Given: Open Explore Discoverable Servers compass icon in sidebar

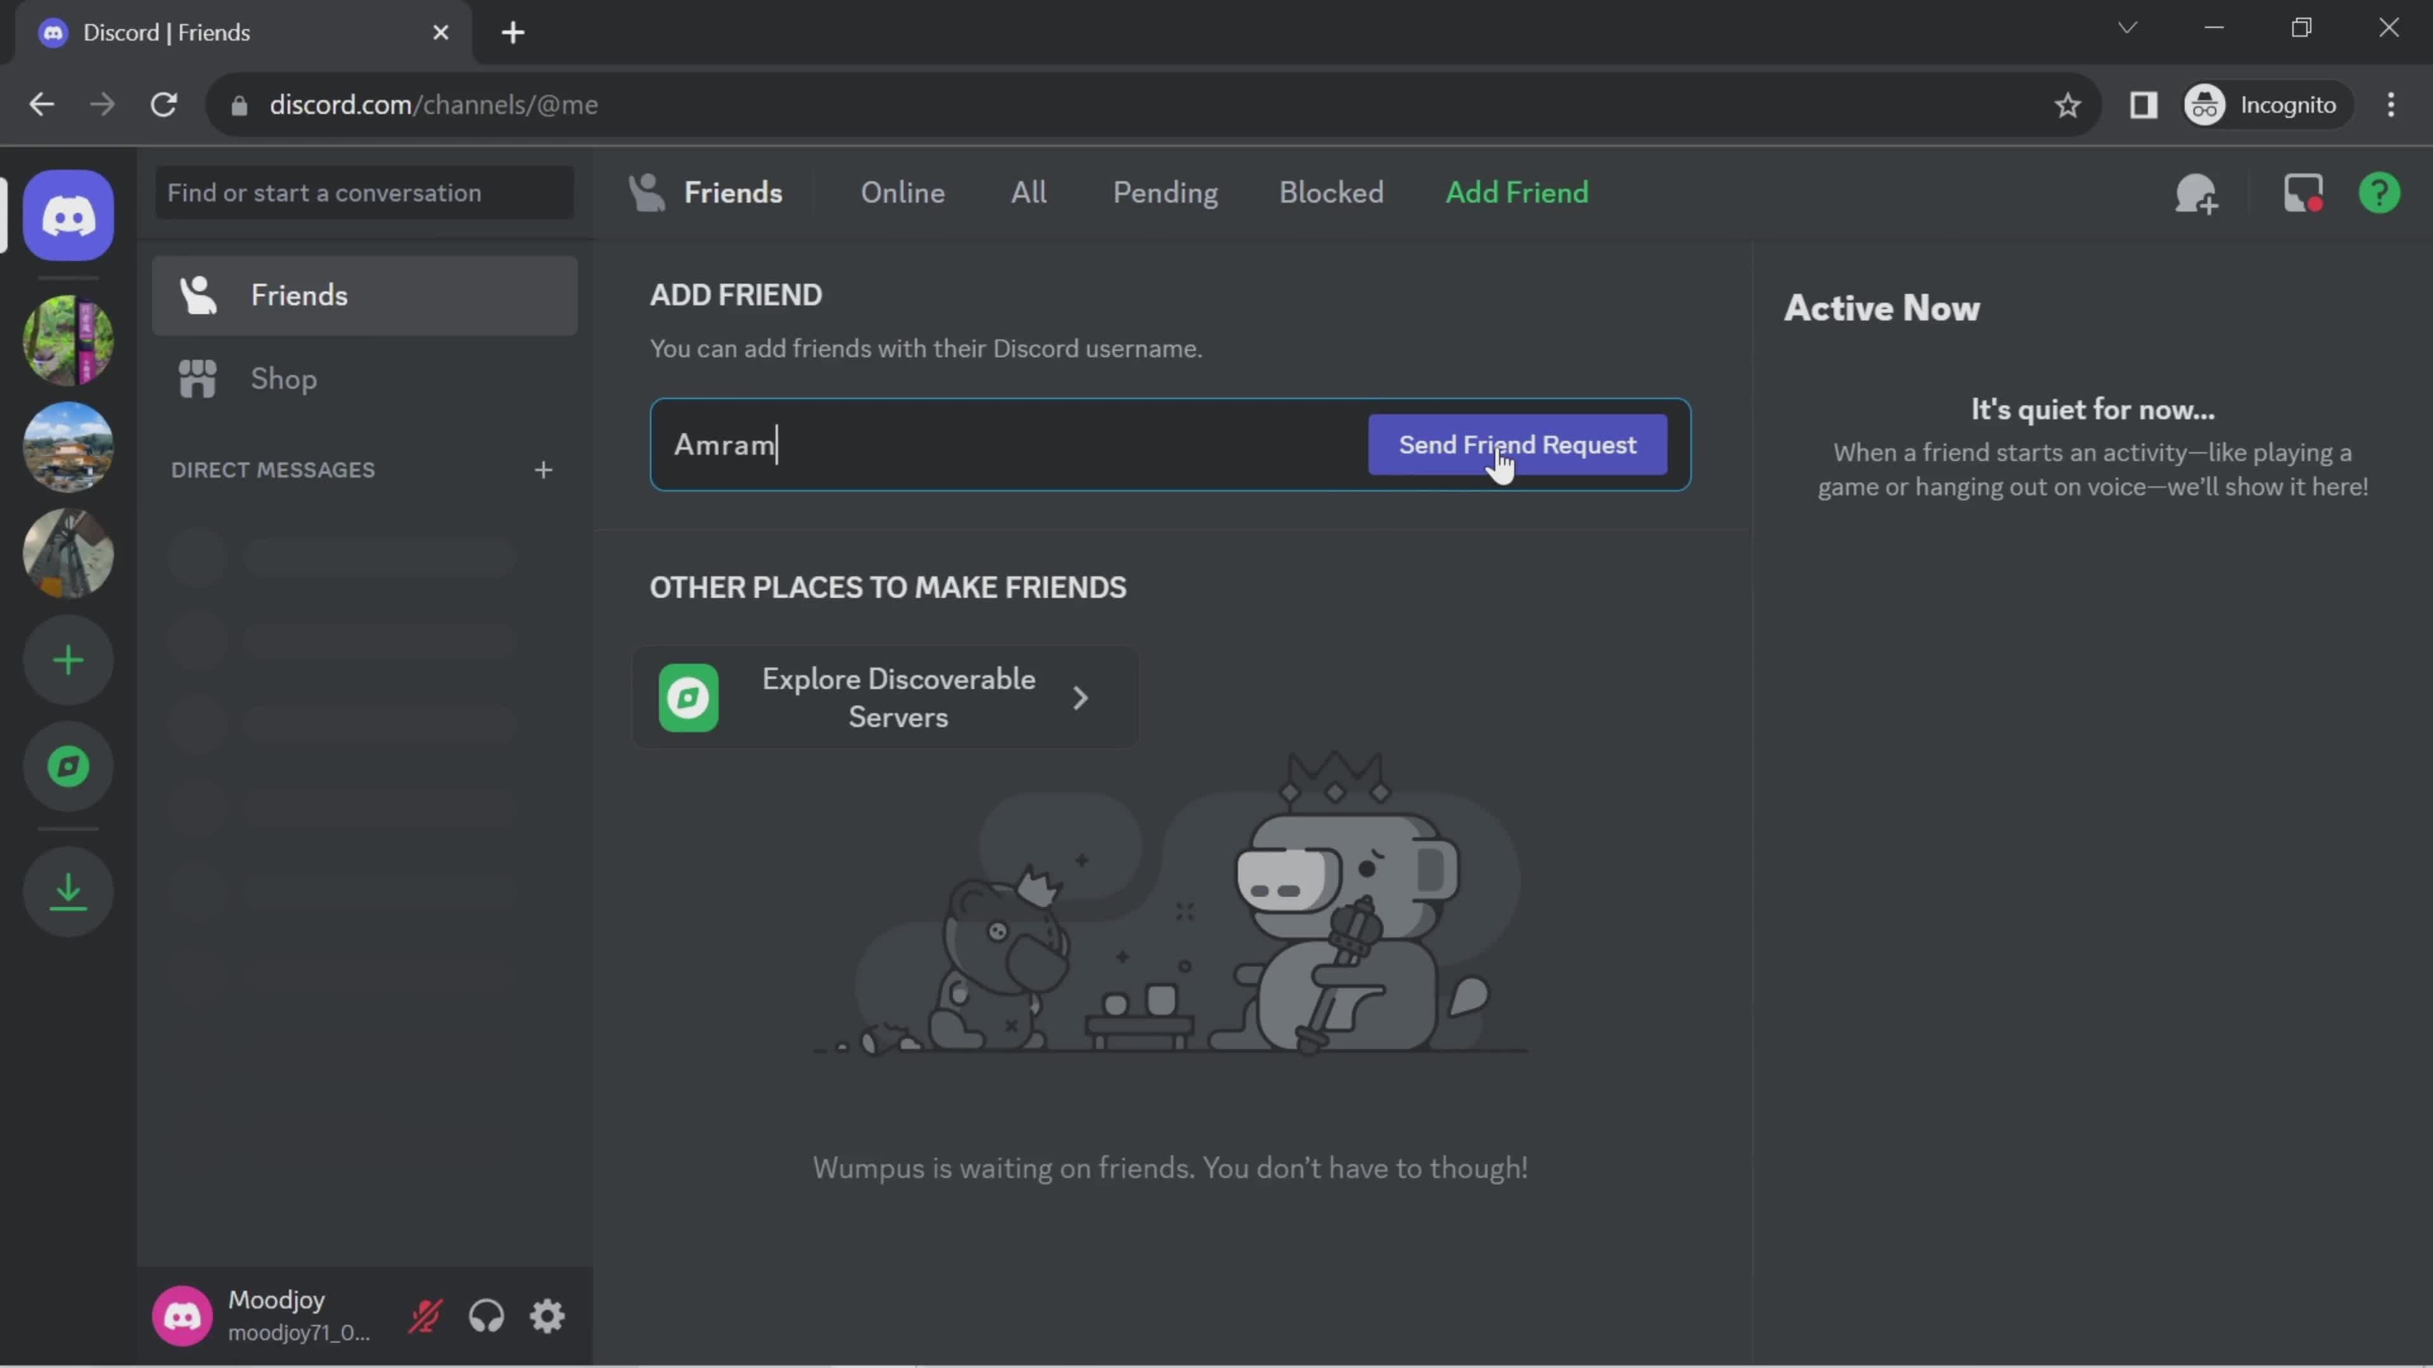Looking at the screenshot, I should 68,766.
